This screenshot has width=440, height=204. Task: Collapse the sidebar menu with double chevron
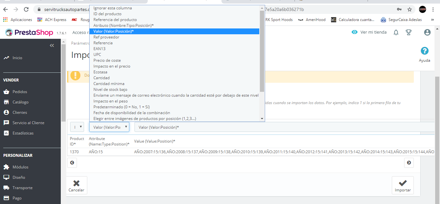point(52,46)
